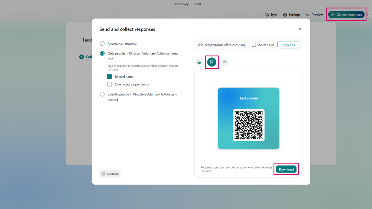Click the Collect responses button
This screenshot has height=209, width=372.
(346, 14)
